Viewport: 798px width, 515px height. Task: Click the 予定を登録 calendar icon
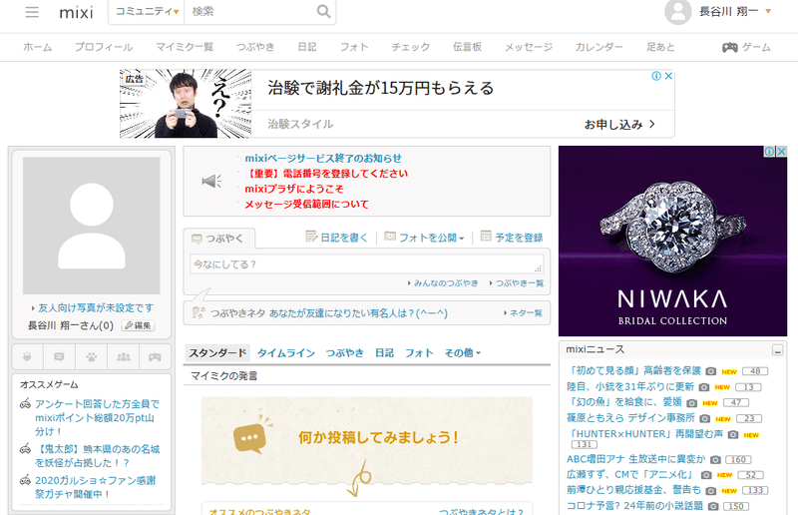[x=486, y=237]
